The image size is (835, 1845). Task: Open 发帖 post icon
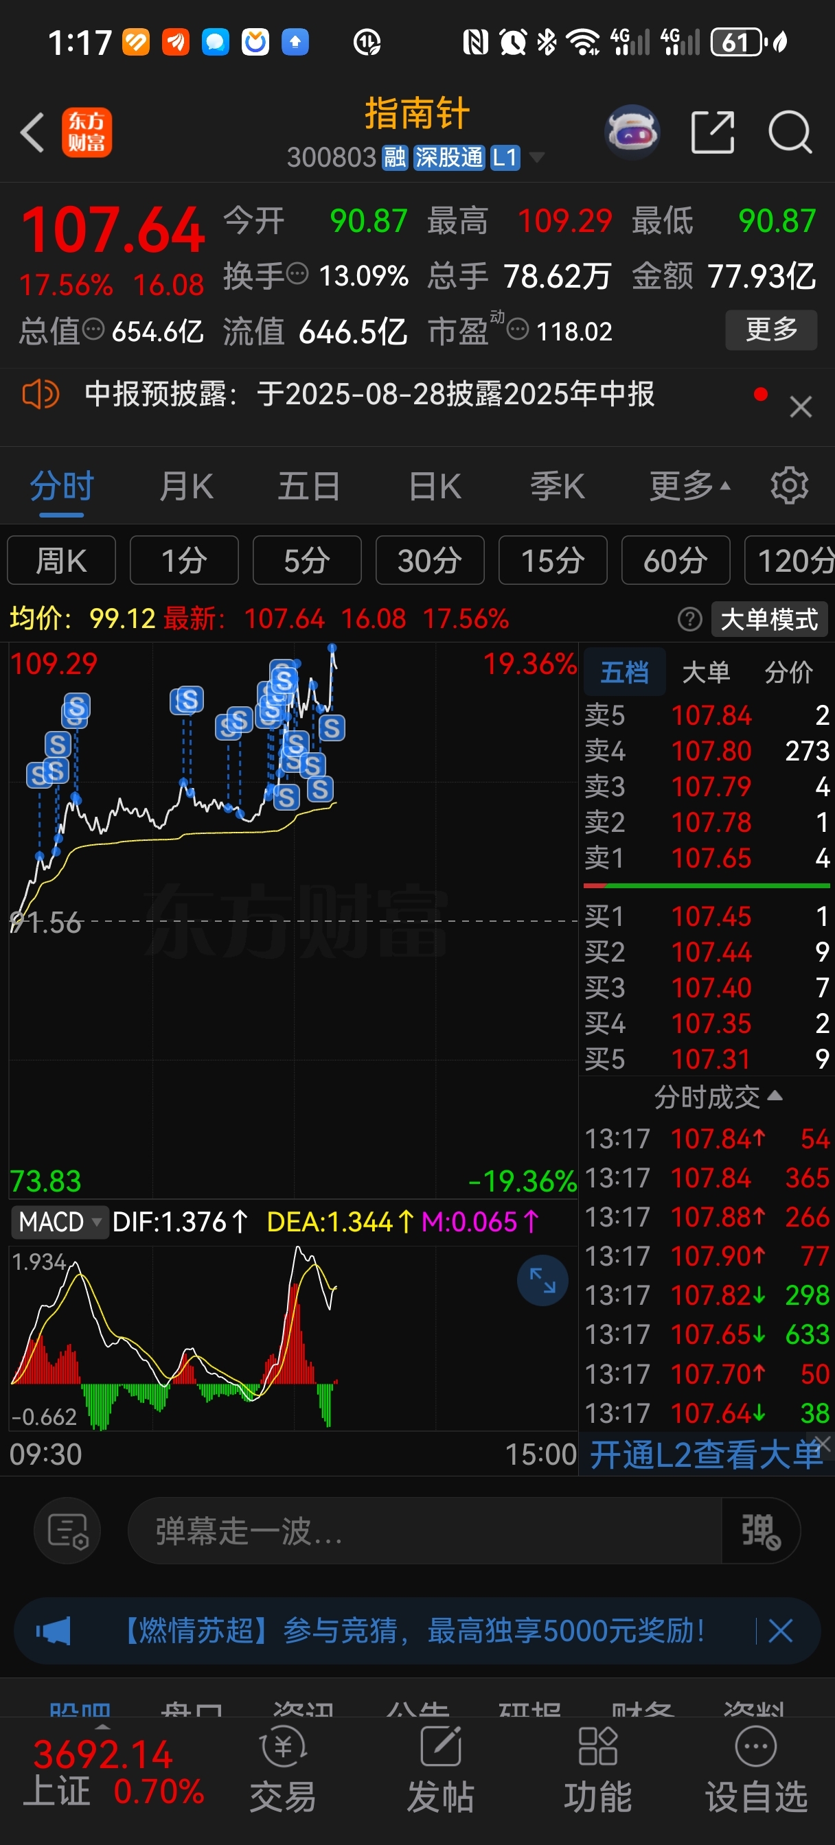click(440, 1770)
